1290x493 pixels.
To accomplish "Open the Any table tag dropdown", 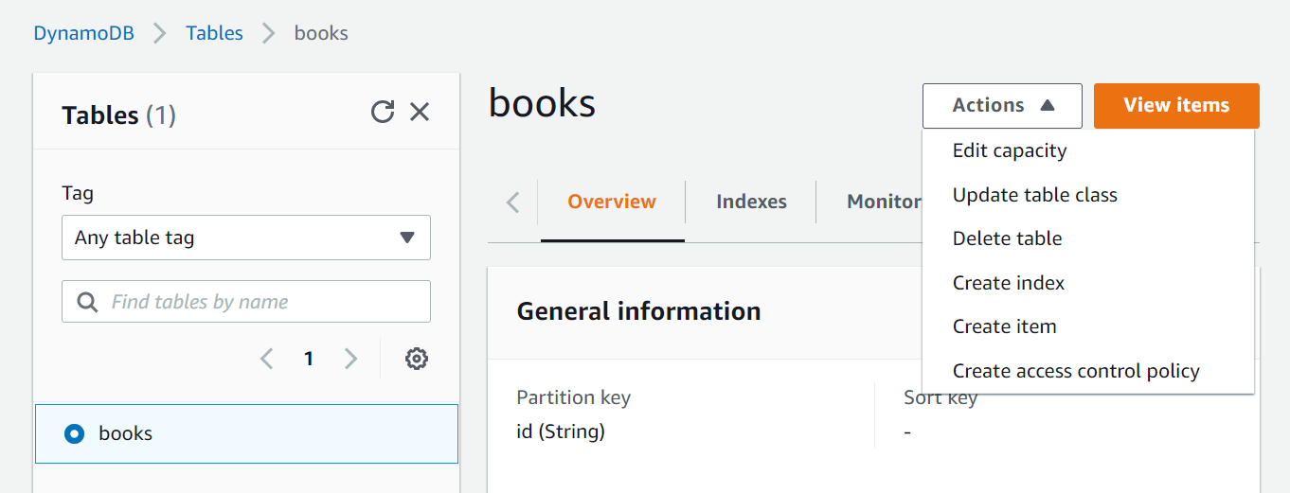I will click(x=246, y=238).
